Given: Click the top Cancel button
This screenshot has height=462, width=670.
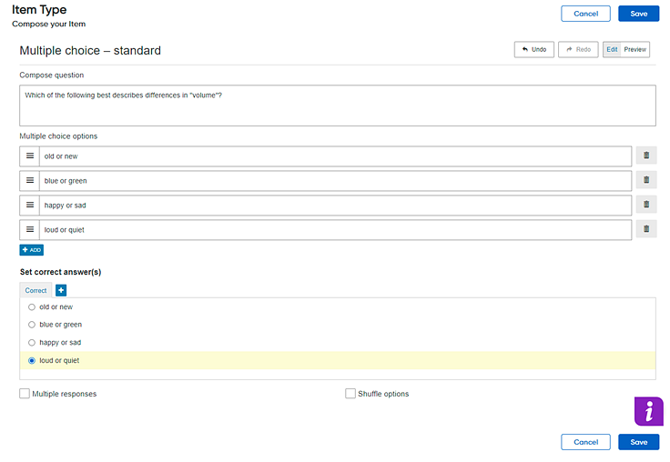Looking at the screenshot, I should (x=585, y=14).
